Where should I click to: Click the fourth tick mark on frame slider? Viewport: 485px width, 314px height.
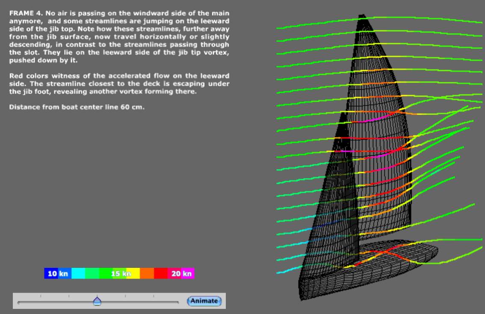coord(125,296)
